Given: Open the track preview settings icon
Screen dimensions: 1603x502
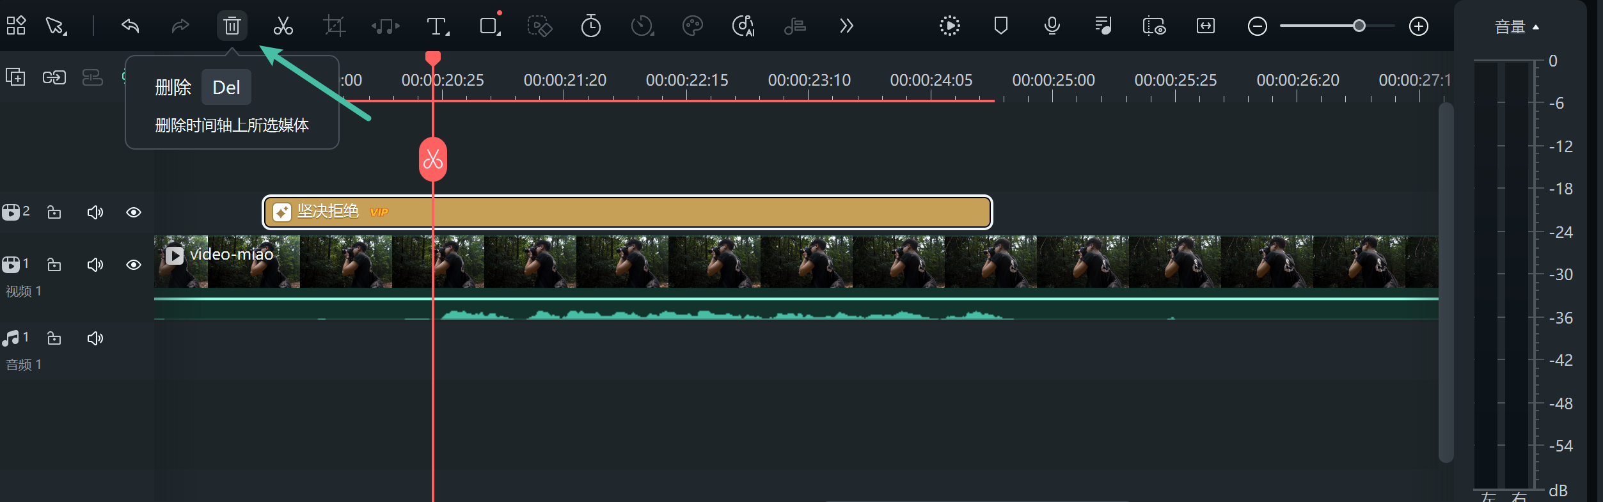Looking at the screenshot, I should [x=1154, y=26].
